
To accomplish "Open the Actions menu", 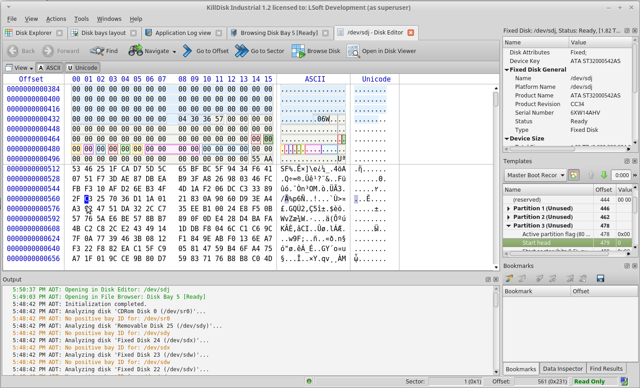I will click(56, 19).
